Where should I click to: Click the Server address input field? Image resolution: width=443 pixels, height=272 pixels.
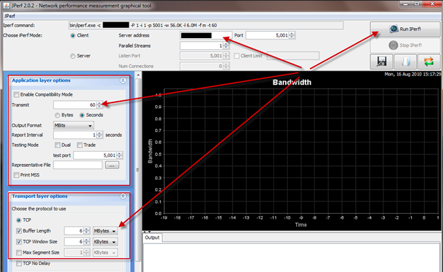[206, 35]
